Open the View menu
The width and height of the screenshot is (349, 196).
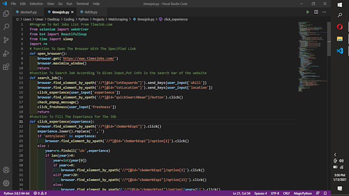[x=50, y=4]
